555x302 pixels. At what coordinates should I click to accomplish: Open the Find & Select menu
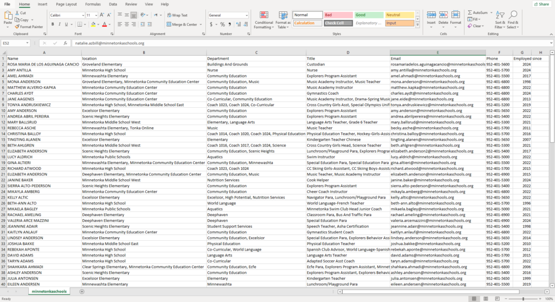pyautogui.click(x=513, y=20)
